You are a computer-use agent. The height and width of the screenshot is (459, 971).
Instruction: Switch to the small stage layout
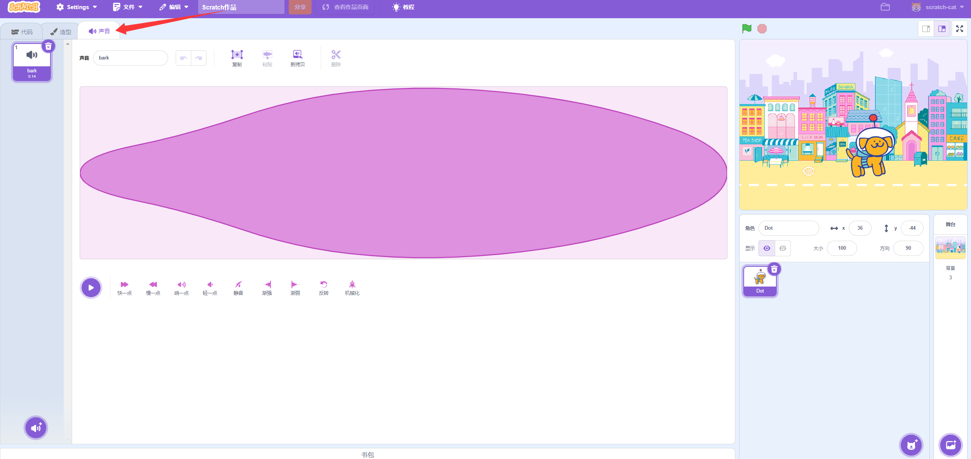pyautogui.click(x=926, y=29)
